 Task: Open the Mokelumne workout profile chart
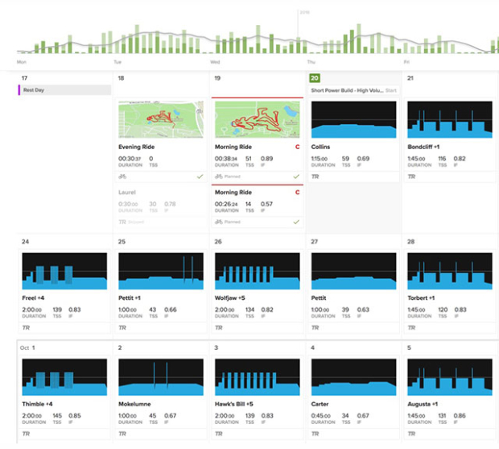[x=160, y=377]
